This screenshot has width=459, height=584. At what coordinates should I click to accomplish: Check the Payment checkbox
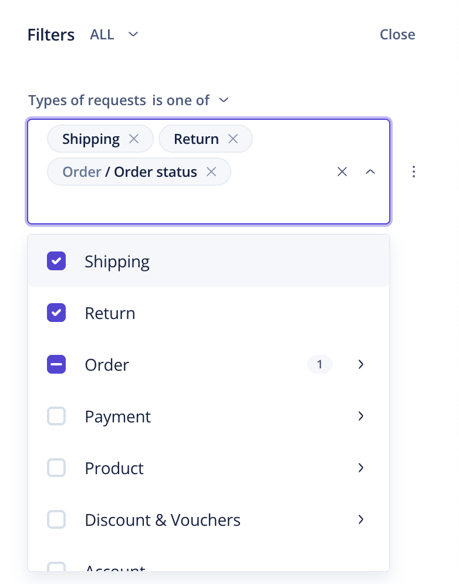[56, 416]
